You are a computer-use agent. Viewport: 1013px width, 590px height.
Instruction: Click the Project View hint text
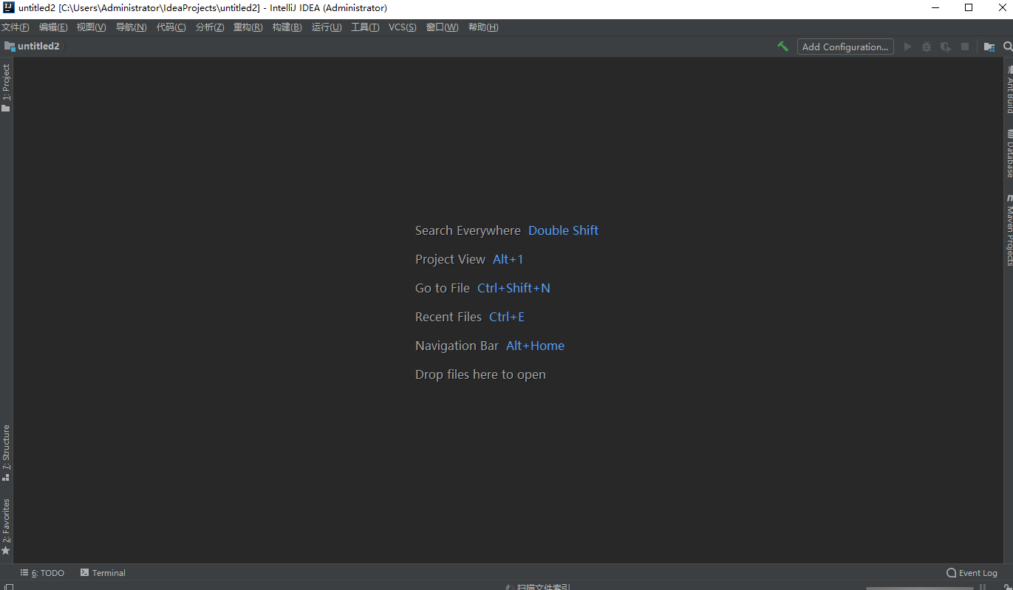point(450,259)
